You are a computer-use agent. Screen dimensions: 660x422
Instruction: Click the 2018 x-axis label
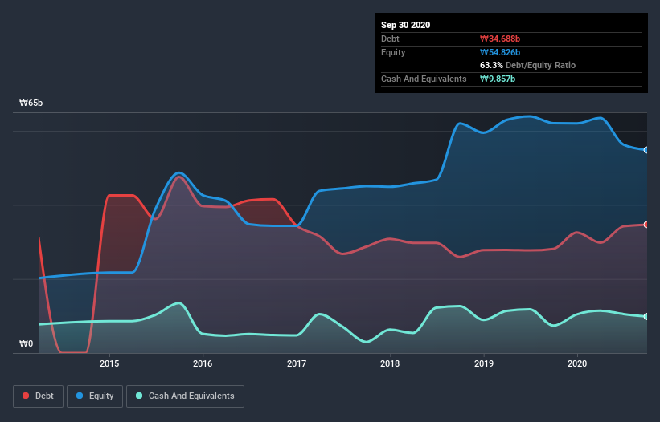pos(390,363)
